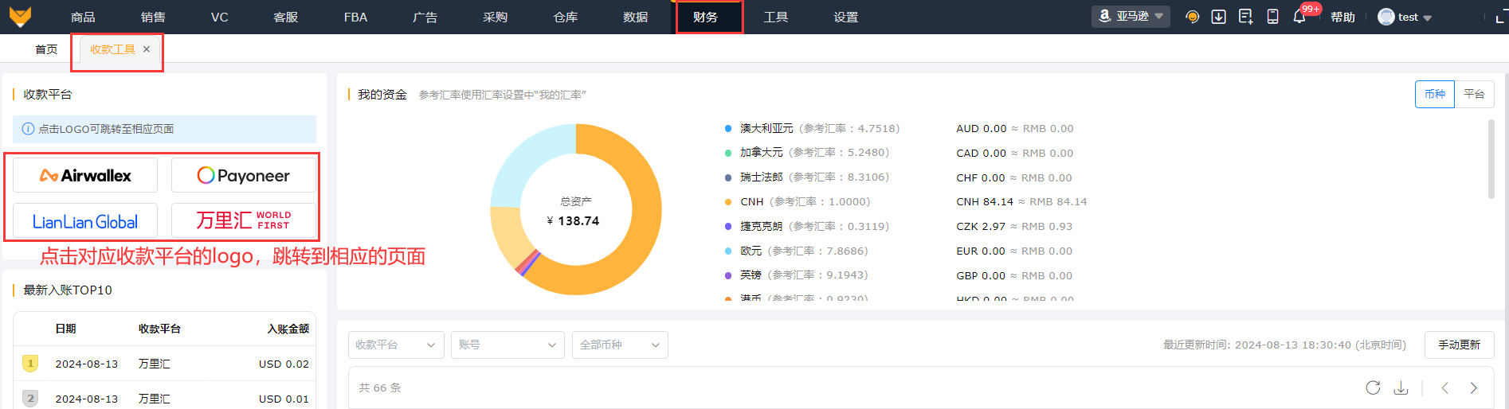This screenshot has height=409, width=1509.
Task: Click the fox logo at top-left
Action: (20, 16)
